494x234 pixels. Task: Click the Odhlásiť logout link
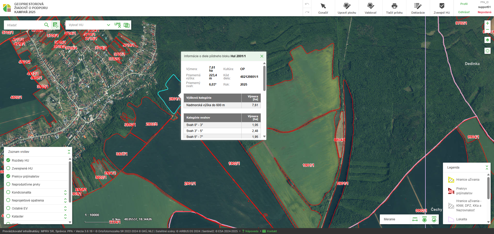[464, 12]
